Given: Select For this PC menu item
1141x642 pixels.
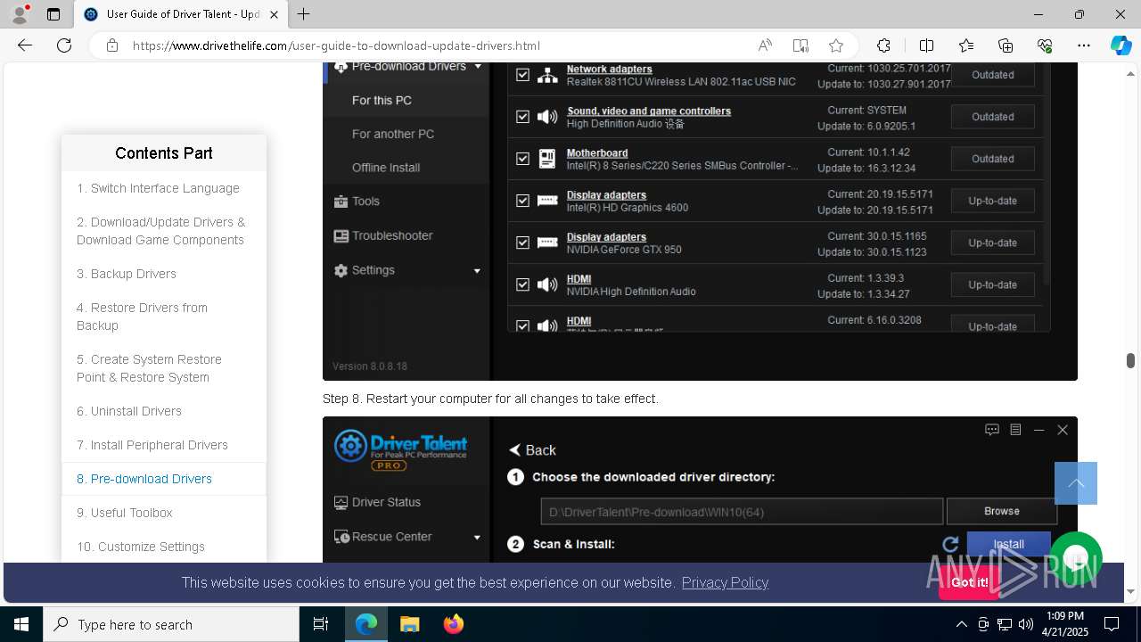Looking at the screenshot, I should pos(382,100).
